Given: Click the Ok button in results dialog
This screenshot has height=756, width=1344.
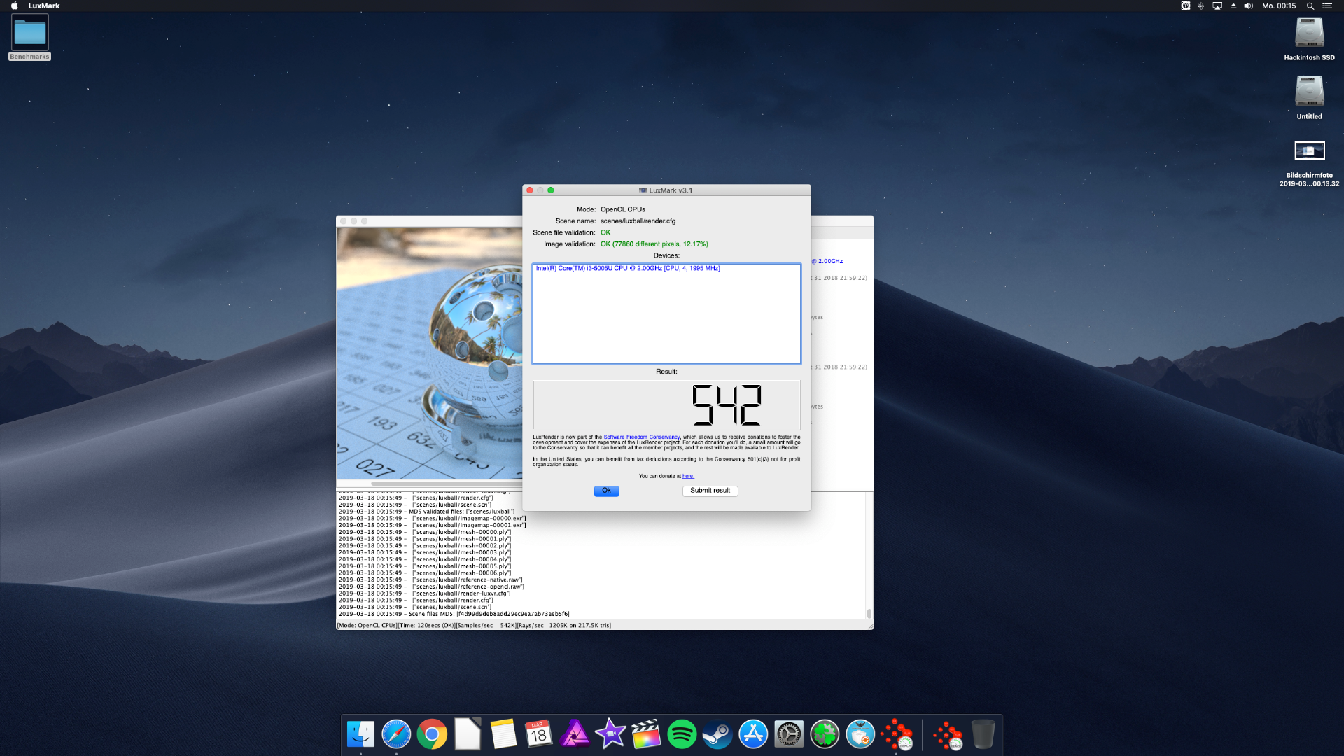Looking at the screenshot, I should 606,491.
